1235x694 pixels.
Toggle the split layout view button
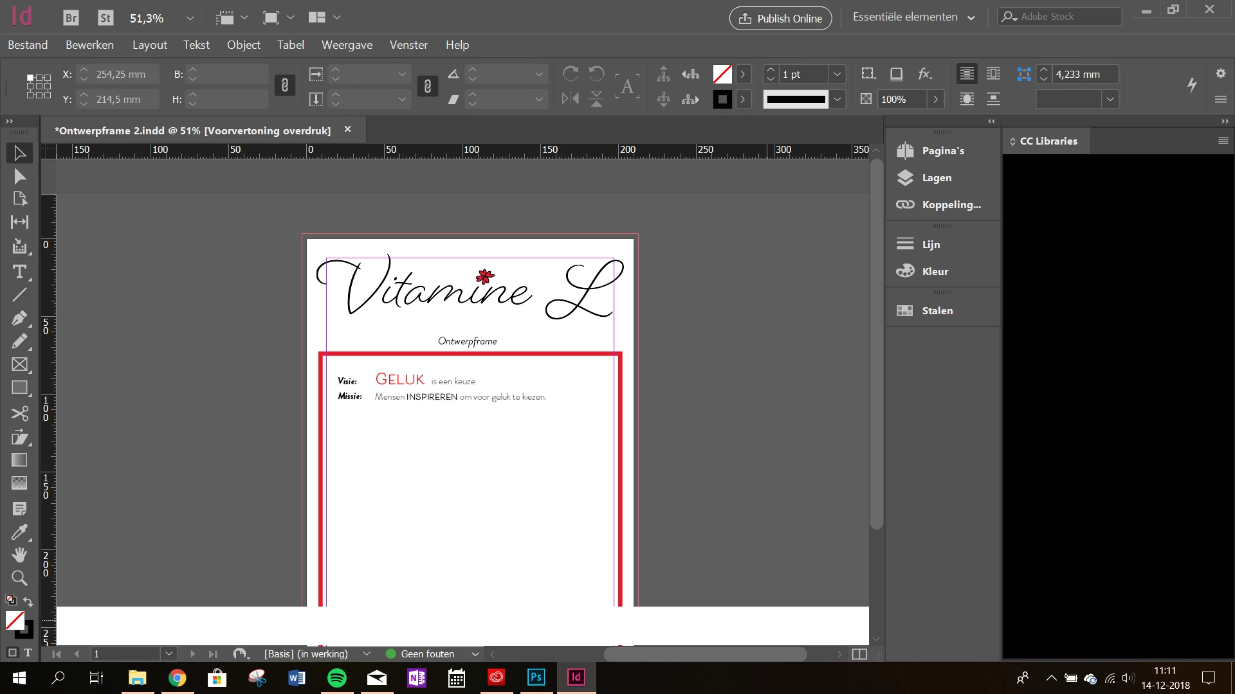(x=859, y=654)
